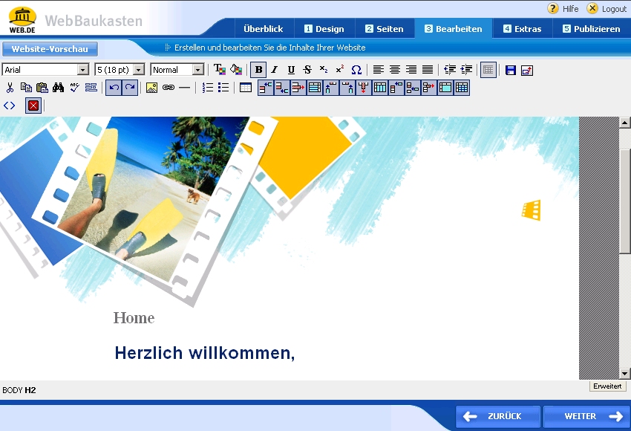Paste from clipboard icon
The height and width of the screenshot is (431, 631).
[42, 88]
